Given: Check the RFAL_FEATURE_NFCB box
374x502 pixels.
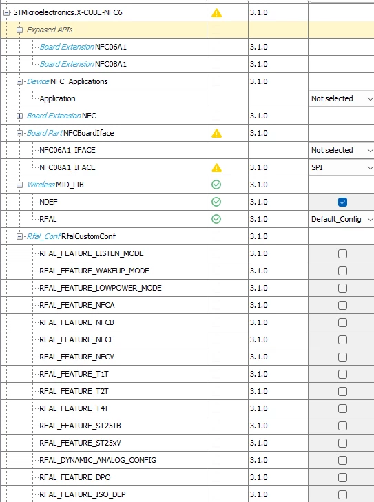Looking at the screenshot, I should (342, 322).
